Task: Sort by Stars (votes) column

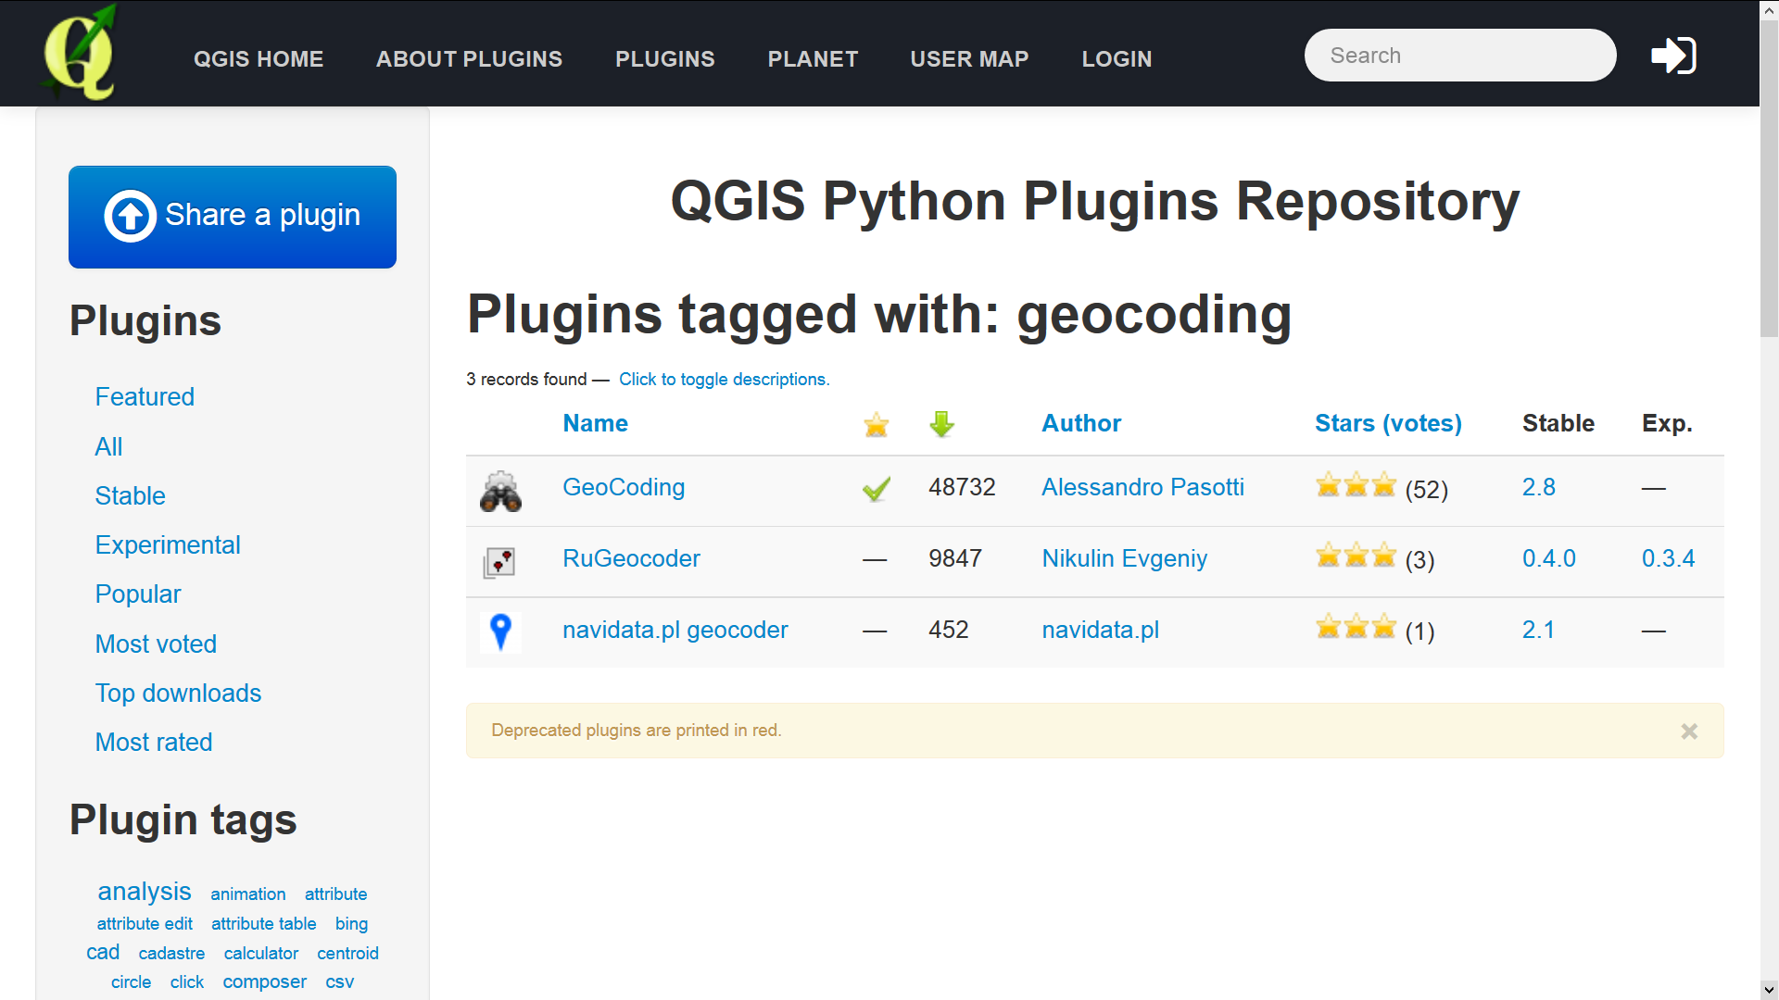Action: click(1388, 424)
